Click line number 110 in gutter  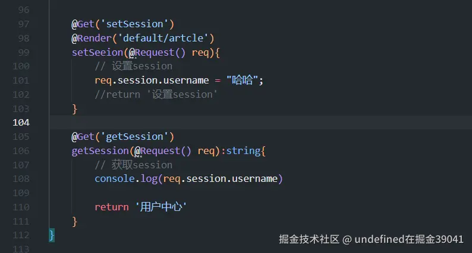(x=21, y=207)
